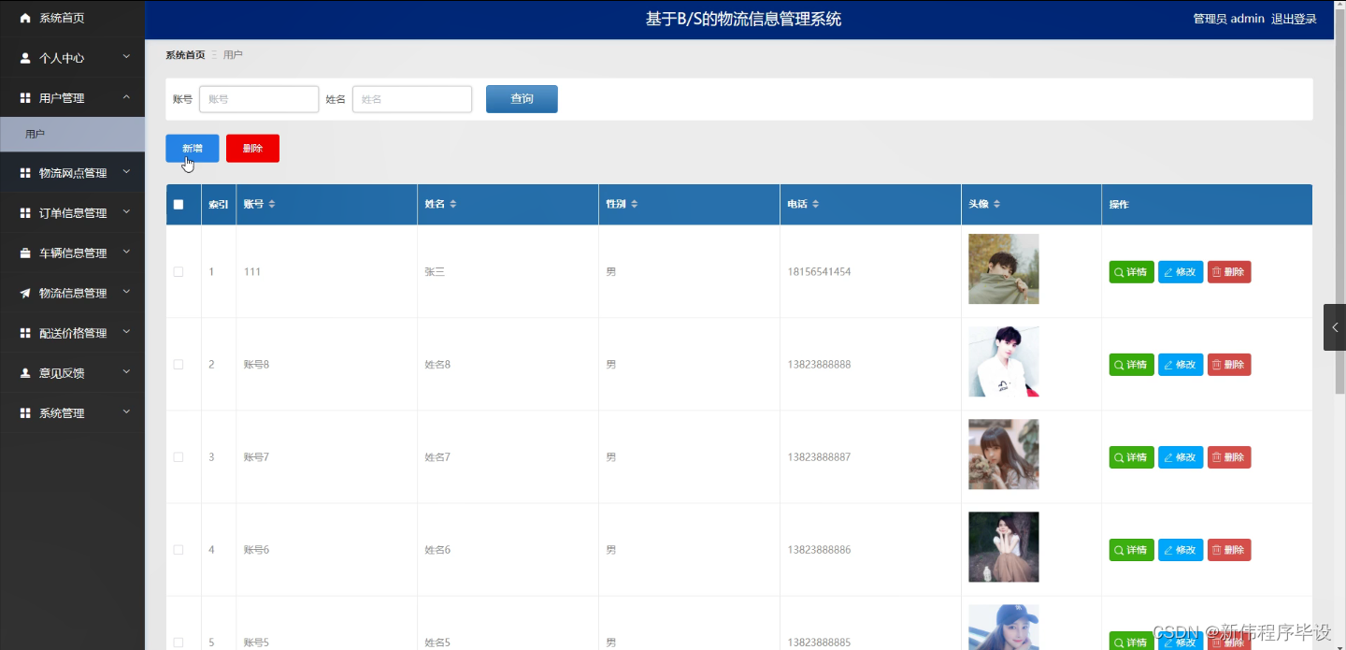Click 退出登录 in the header
The height and width of the screenshot is (650, 1346).
click(x=1294, y=19)
